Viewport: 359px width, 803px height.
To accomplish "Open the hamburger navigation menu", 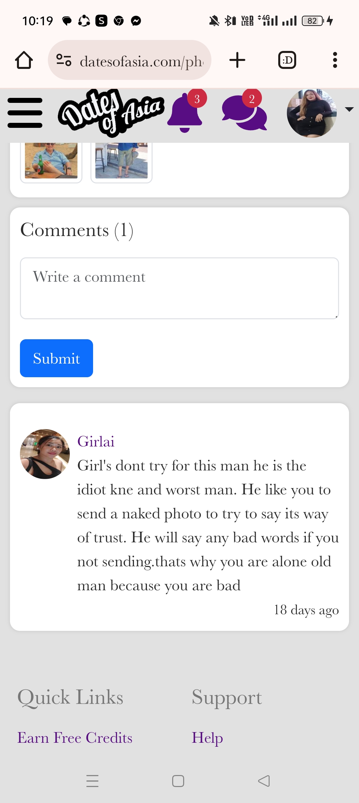I will pos(25,113).
